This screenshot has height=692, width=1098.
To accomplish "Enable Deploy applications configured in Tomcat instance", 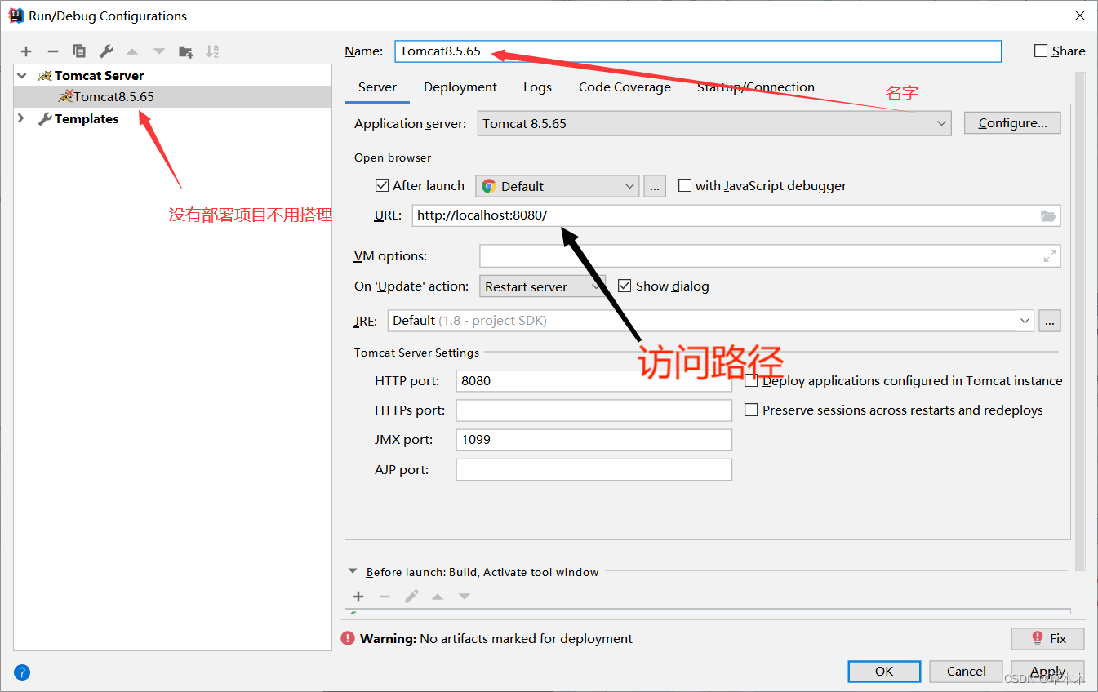I will [751, 380].
